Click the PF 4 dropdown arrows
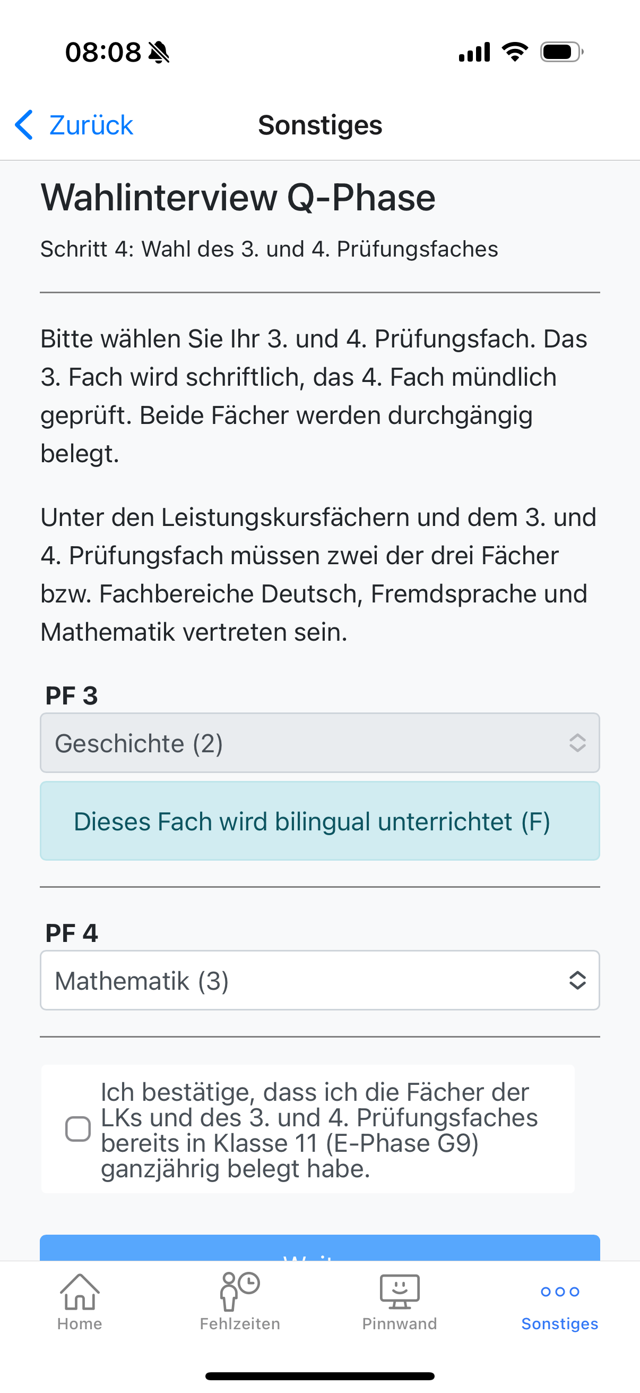Screen dimensions: 640x1393 tap(577, 980)
